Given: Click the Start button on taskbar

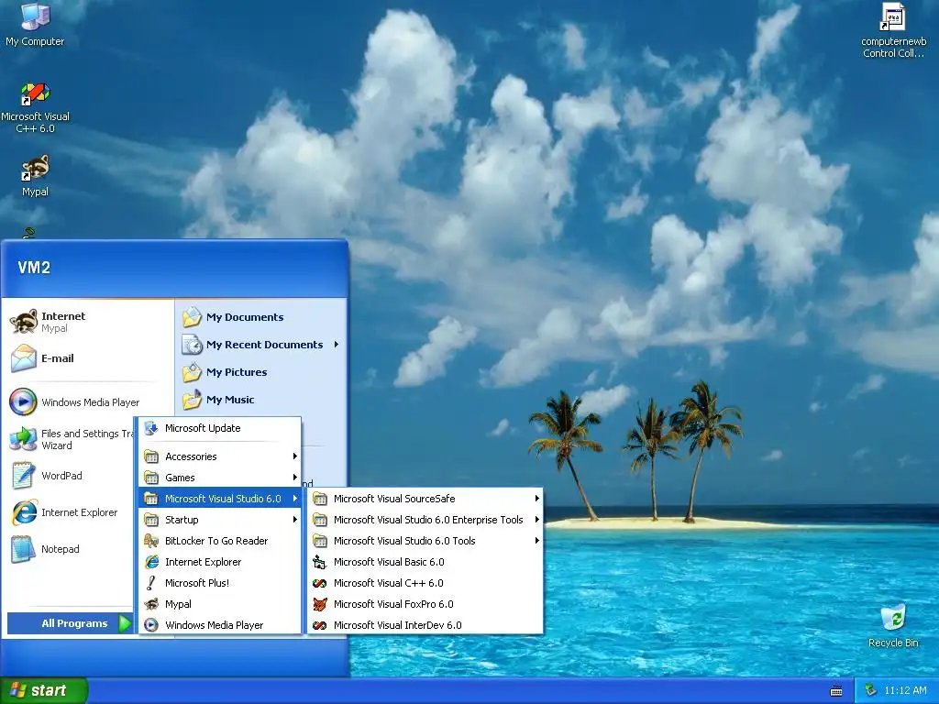Looking at the screenshot, I should pos(43,690).
